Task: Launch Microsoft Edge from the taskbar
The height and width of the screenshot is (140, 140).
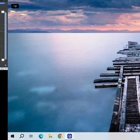Action: (x=41, y=136)
